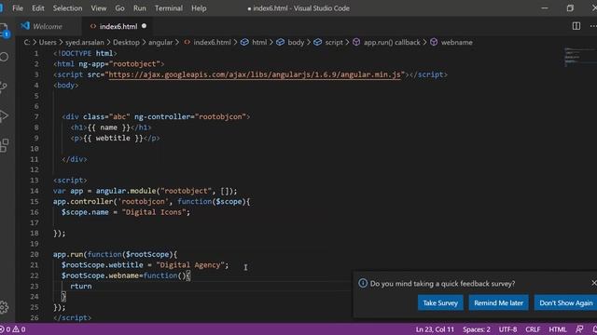Open the Terminal menu
This screenshot has height=335, width=597.
tap(169, 8)
